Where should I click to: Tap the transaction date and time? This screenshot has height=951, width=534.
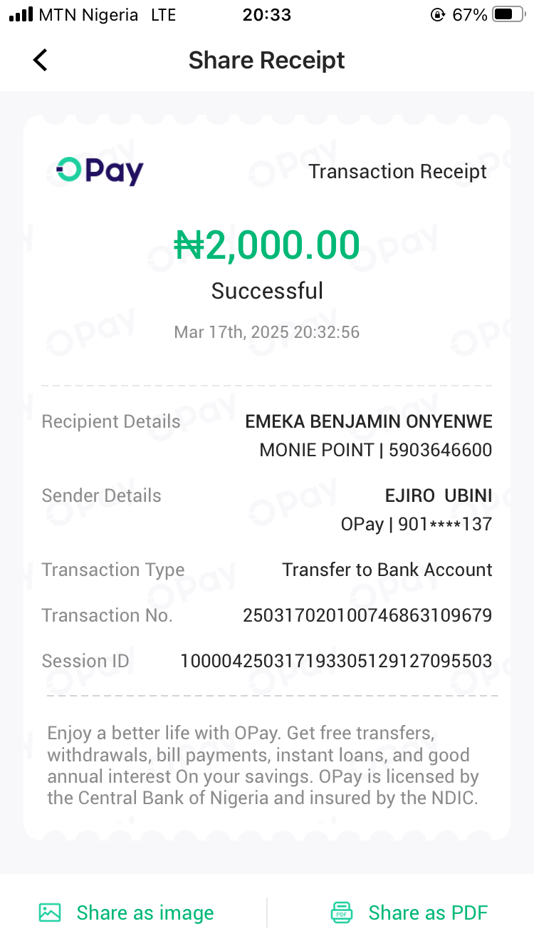267,332
